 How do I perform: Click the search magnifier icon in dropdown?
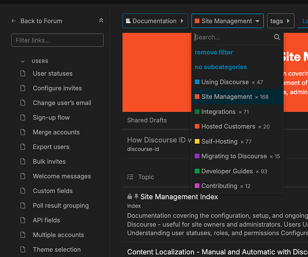(277, 37)
